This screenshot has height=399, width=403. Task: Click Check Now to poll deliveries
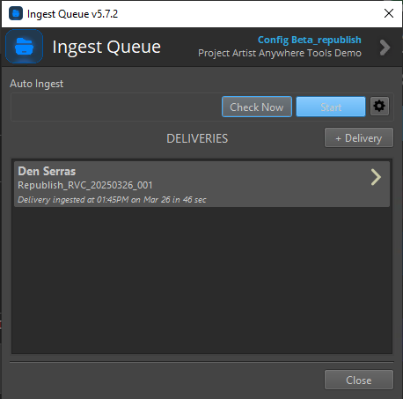point(257,107)
